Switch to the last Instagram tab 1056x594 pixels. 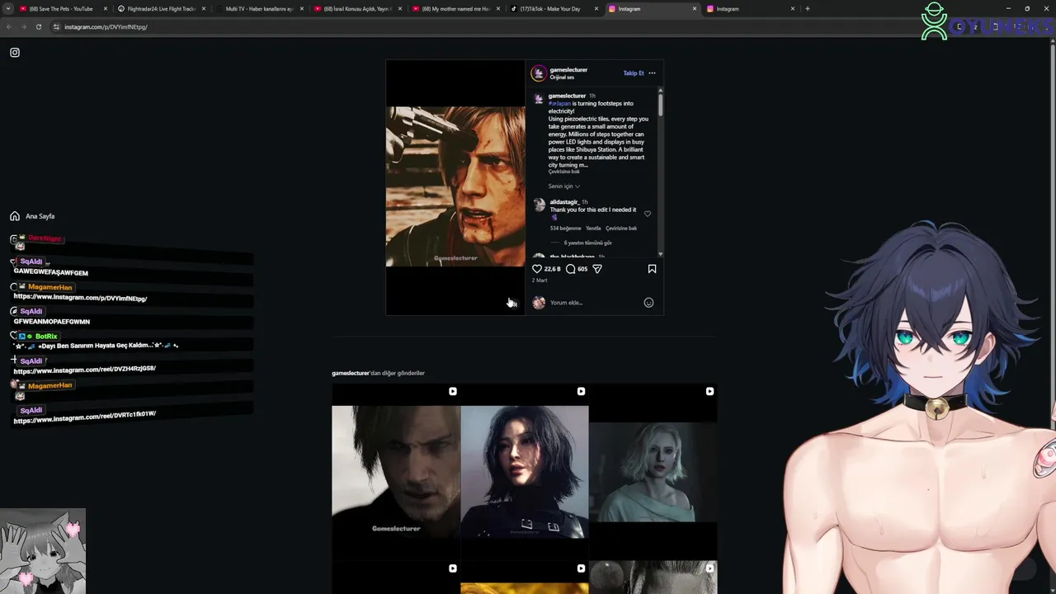[749, 8]
